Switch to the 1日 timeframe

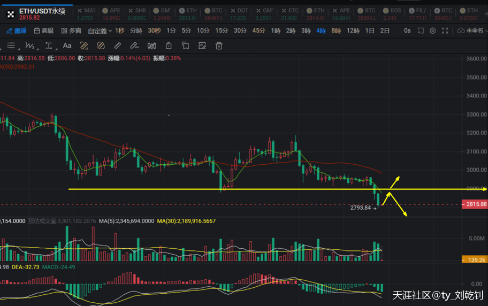point(370,30)
